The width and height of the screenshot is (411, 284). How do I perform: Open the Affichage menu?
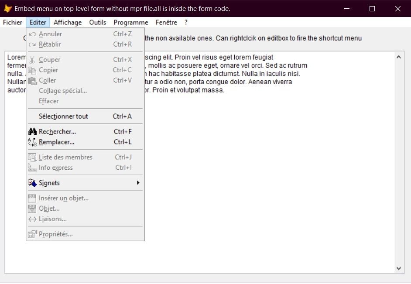tap(67, 22)
